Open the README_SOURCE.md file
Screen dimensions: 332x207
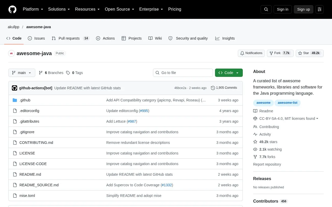click(x=39, y=185)
